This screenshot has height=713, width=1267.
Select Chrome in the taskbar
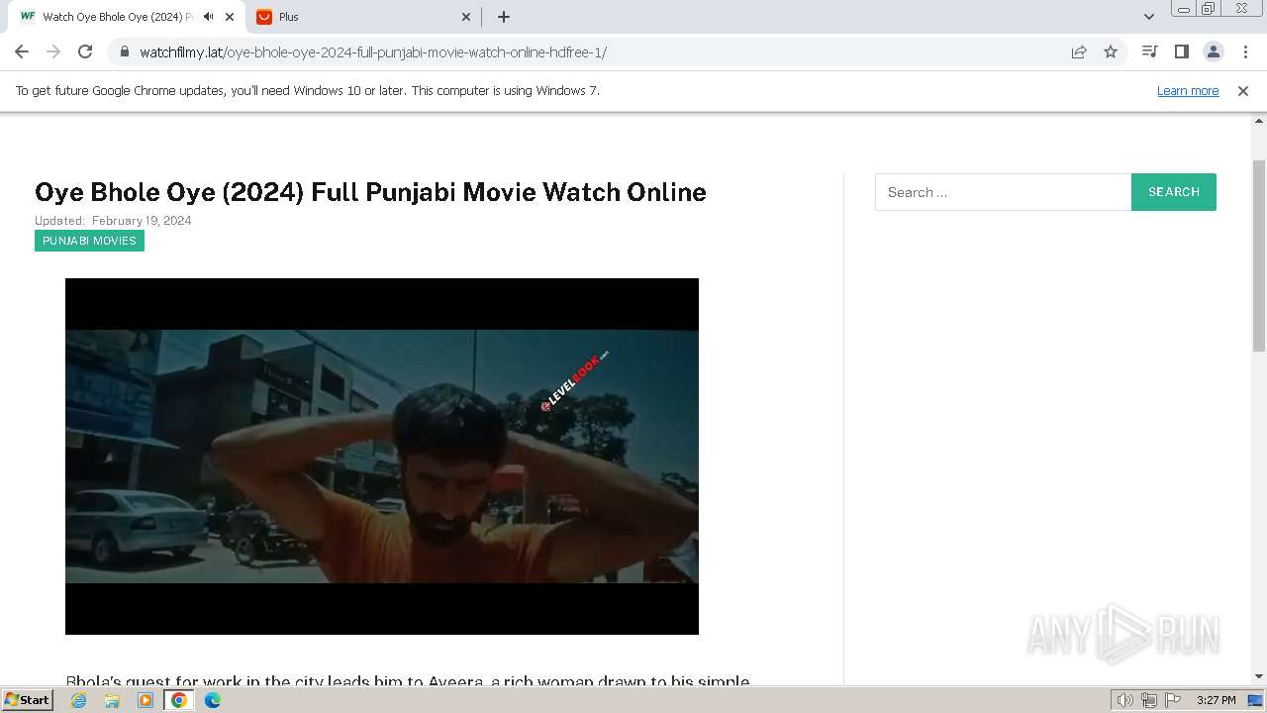(x=179, y=700)
